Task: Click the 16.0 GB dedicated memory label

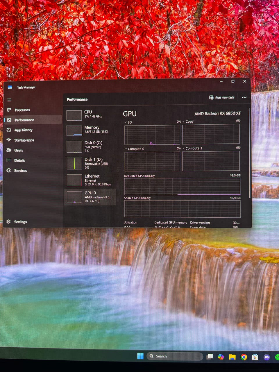Action: pyautogui.click(x=235, y=176)
